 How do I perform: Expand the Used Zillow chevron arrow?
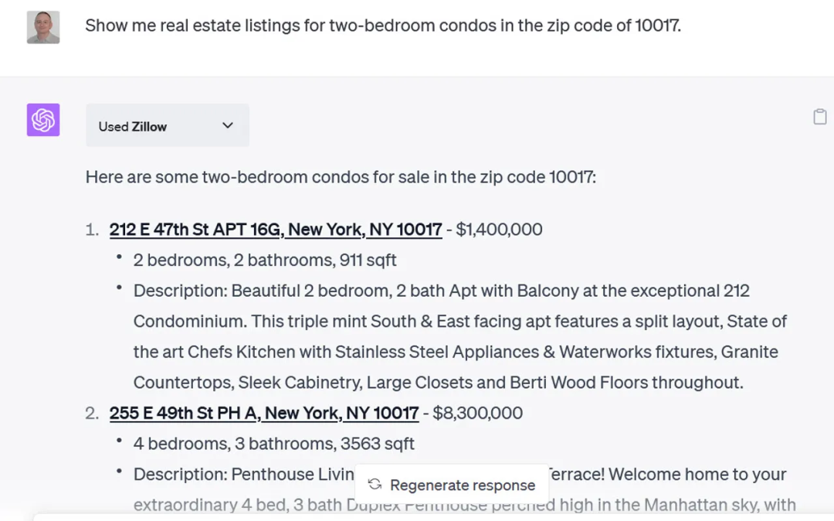(x=228, y=125)
